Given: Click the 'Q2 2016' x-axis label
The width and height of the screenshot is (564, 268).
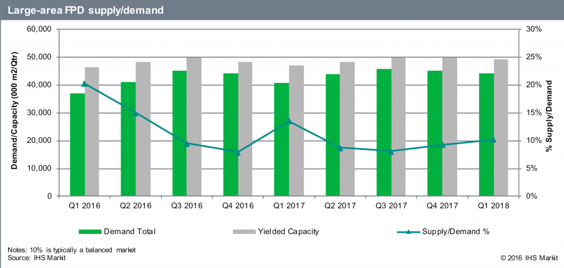Looking at the screenshot, I should click(136, 206).
